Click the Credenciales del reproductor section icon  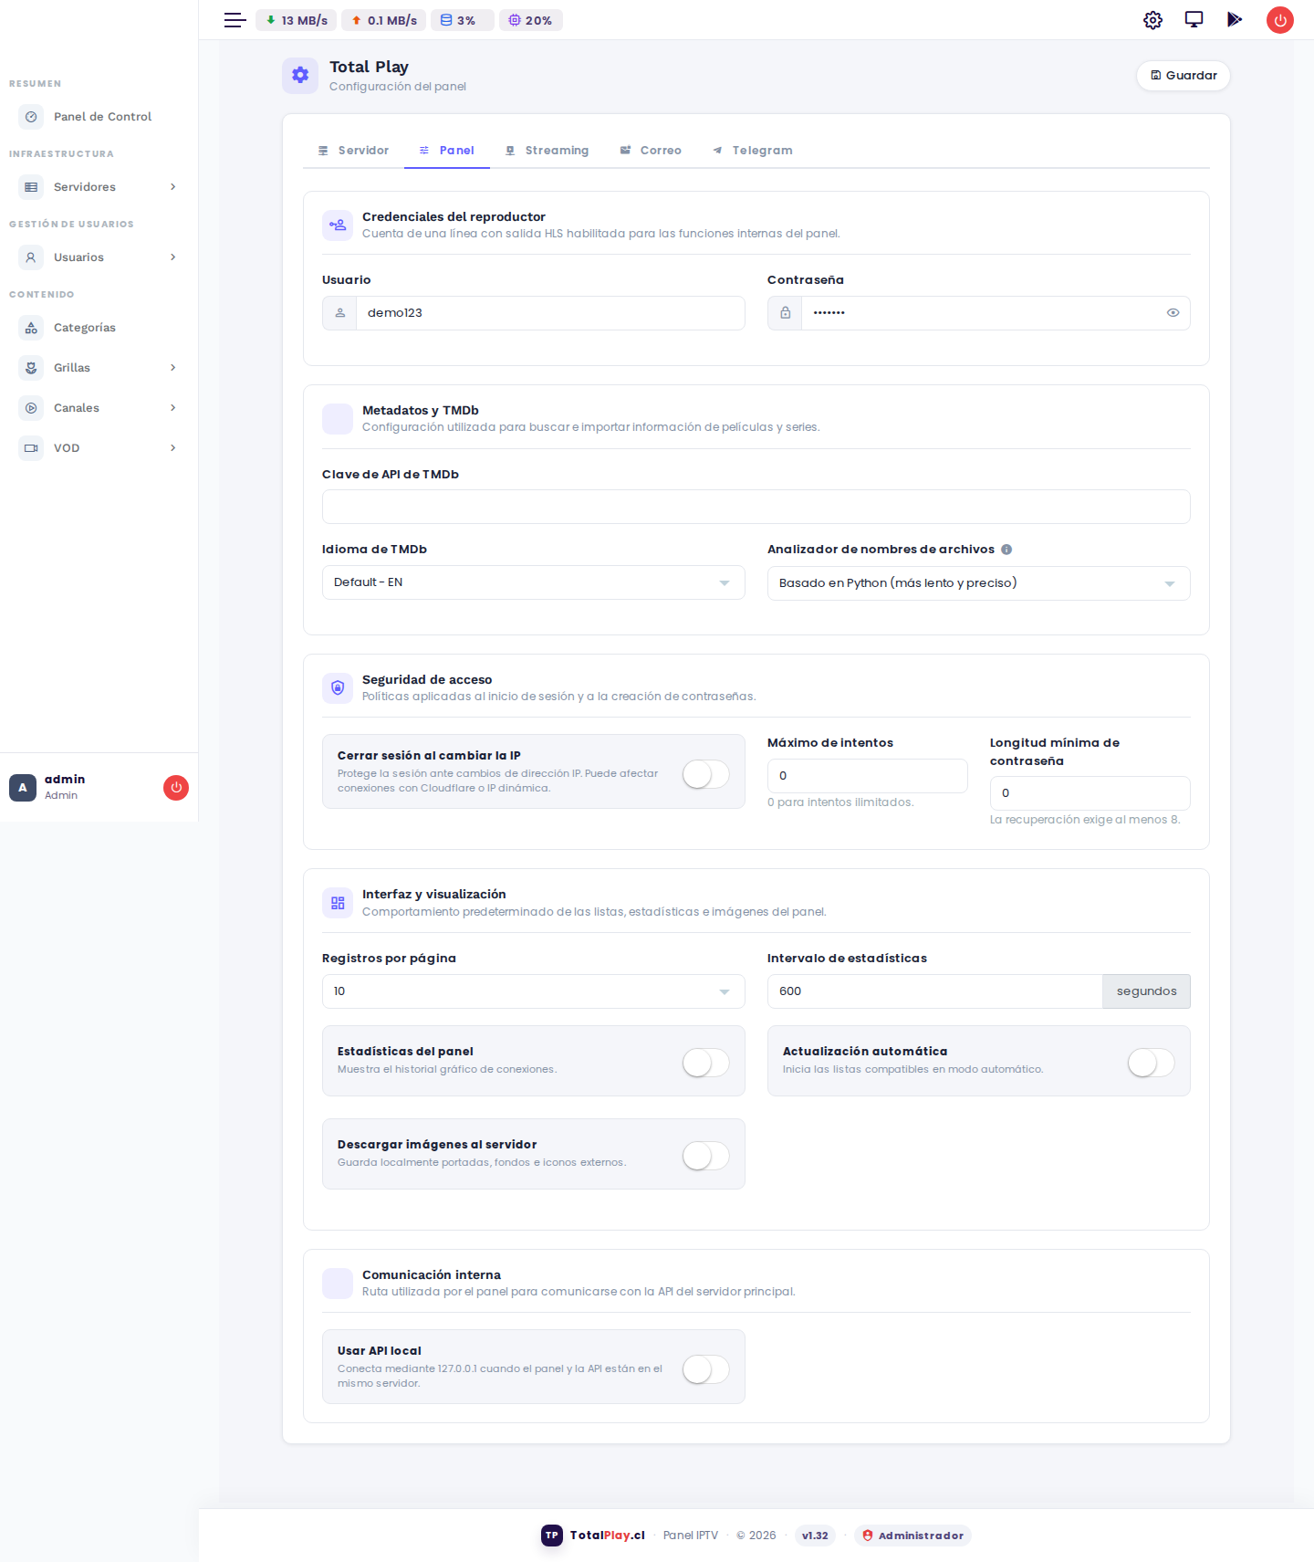338,225
